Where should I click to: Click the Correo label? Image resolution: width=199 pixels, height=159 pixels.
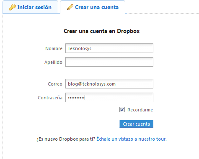pos(55,84)
